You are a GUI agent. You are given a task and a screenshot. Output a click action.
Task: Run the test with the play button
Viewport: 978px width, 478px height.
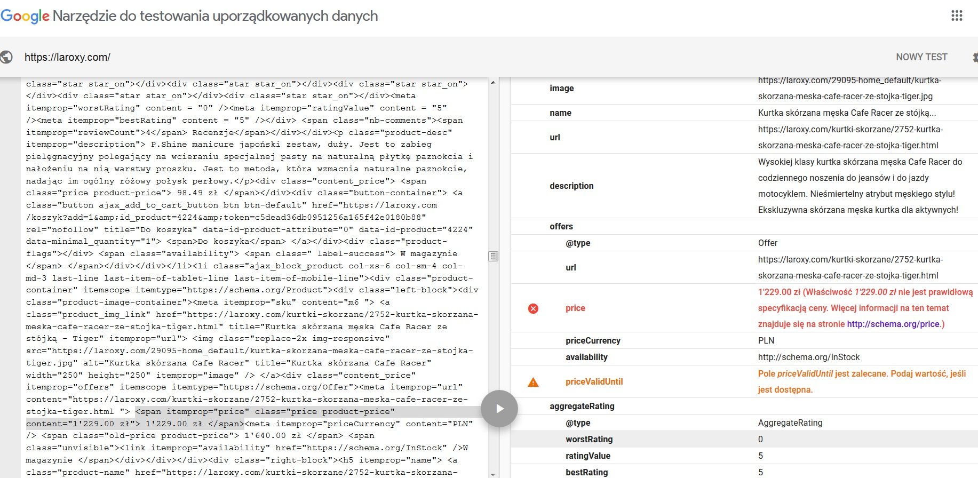[499, 409]
